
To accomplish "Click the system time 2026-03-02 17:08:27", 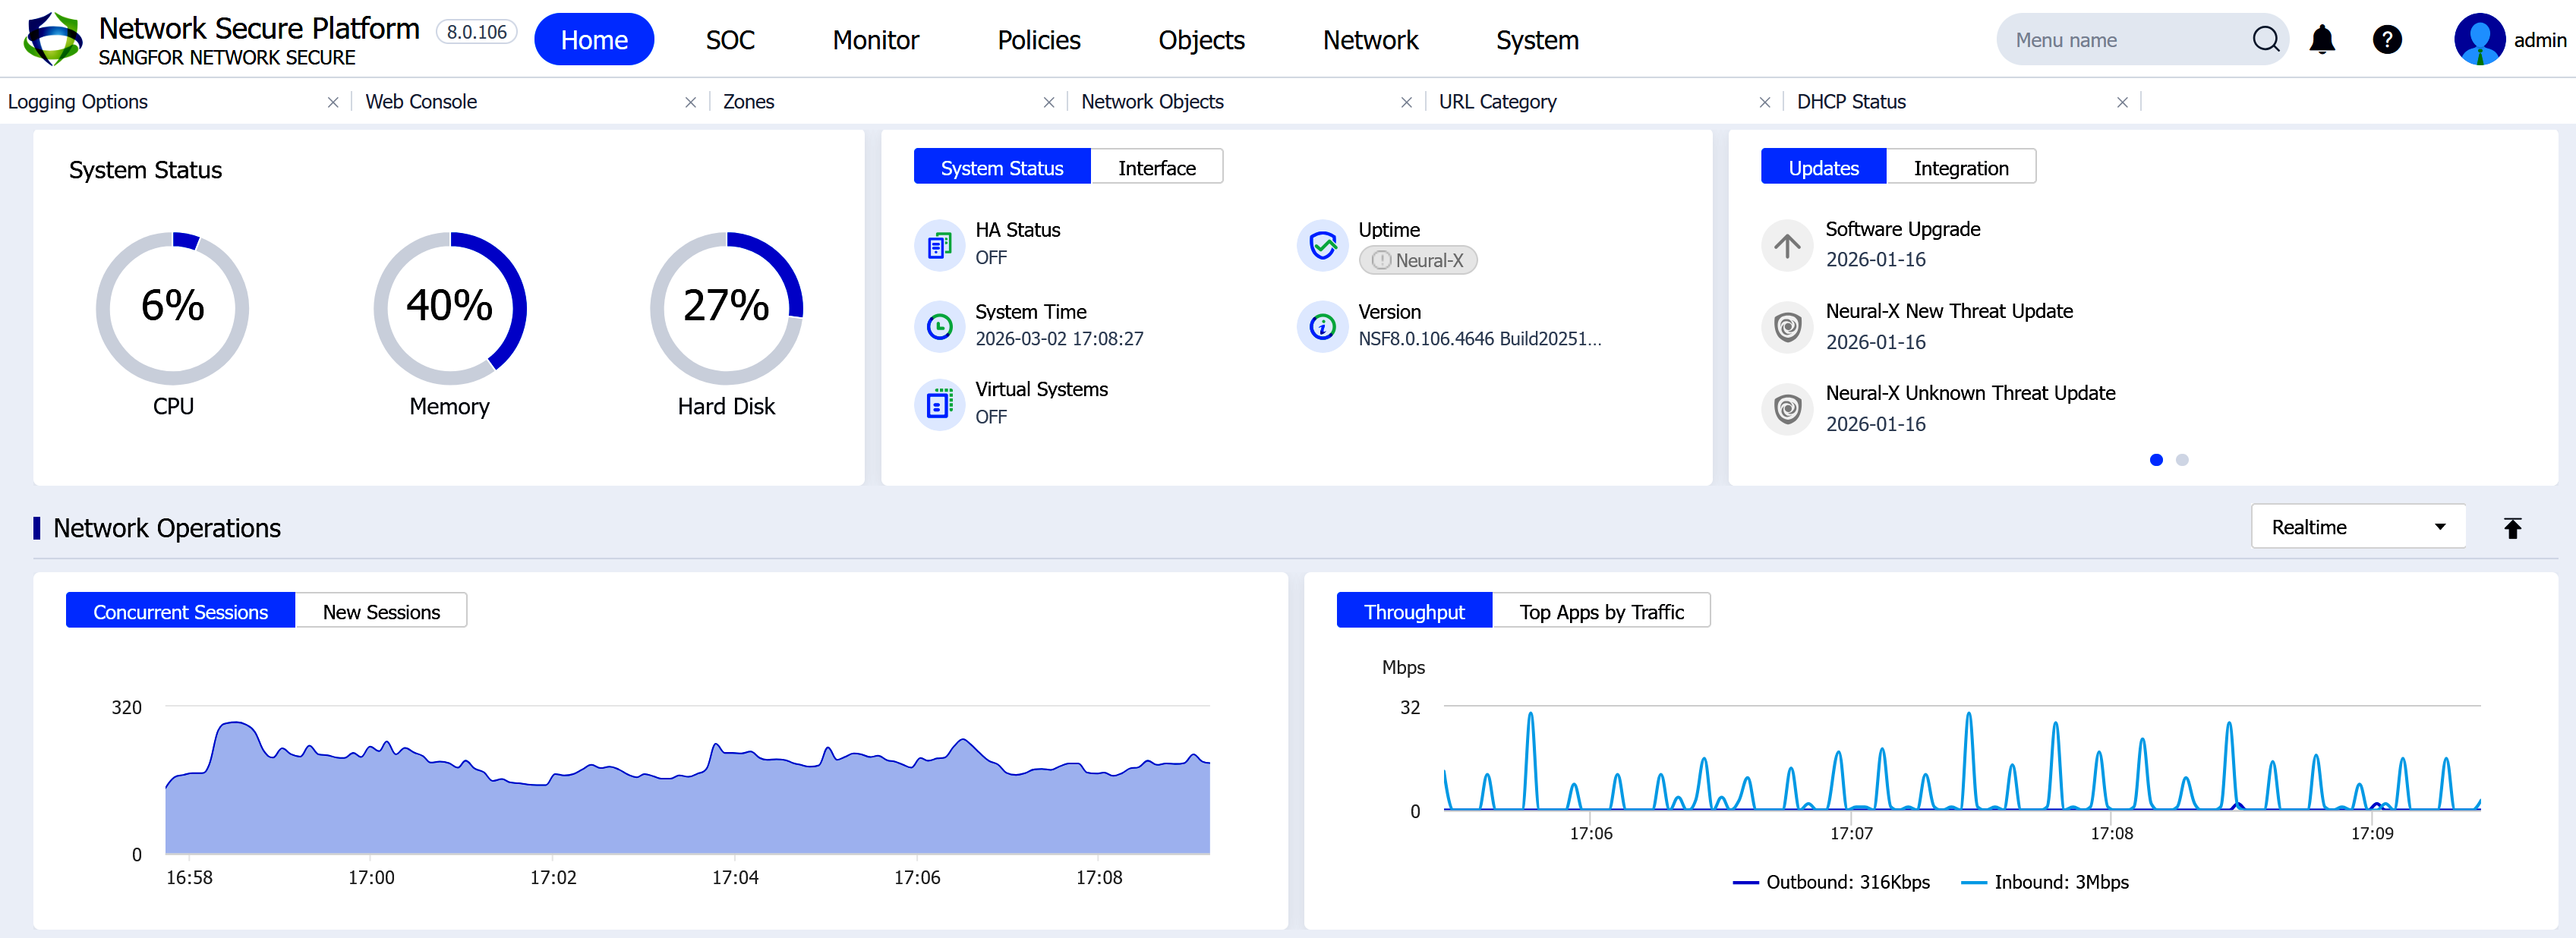I will pos(1059,339).
